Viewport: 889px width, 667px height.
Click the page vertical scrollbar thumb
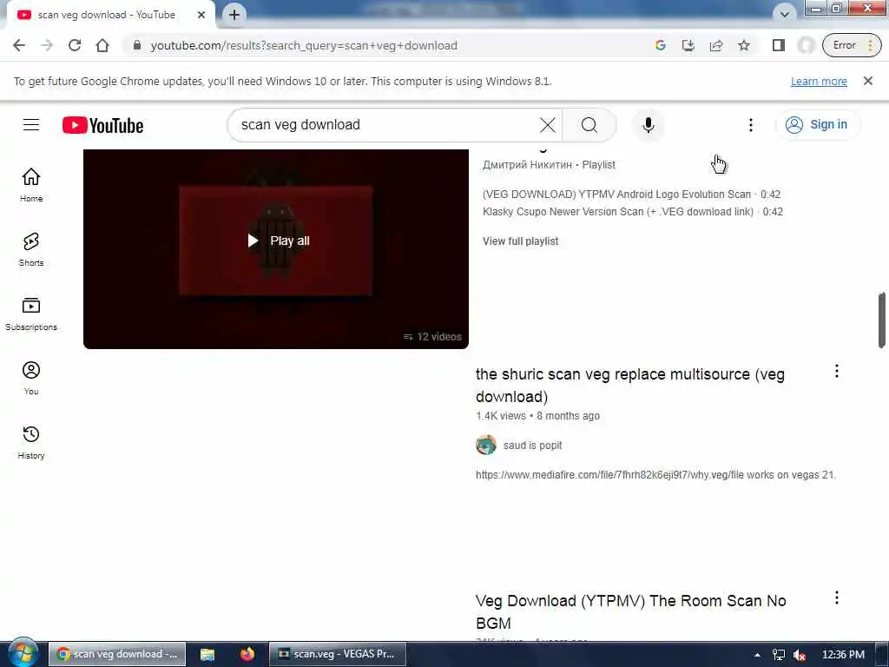[x=882, y=320]
